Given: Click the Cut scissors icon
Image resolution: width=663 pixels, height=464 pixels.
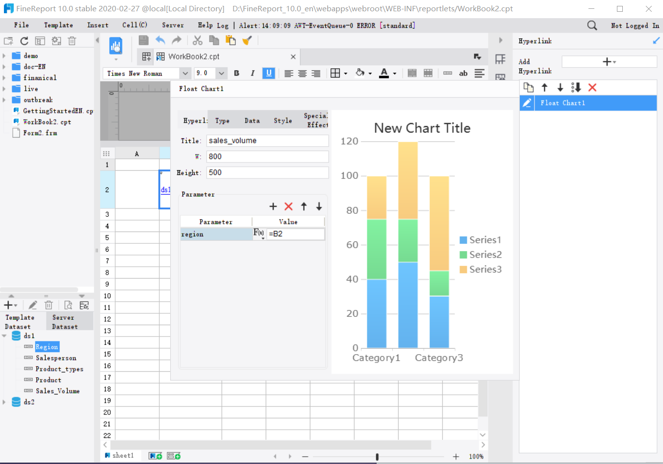Looking at the screenshot, I should coord(198,40).
